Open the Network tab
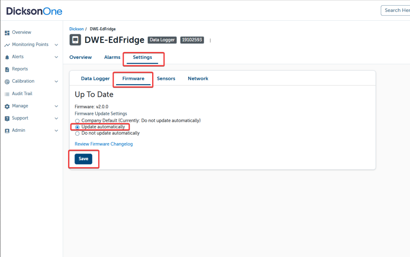The width and height of the screenshot is (410, 257). pos(198,79)
